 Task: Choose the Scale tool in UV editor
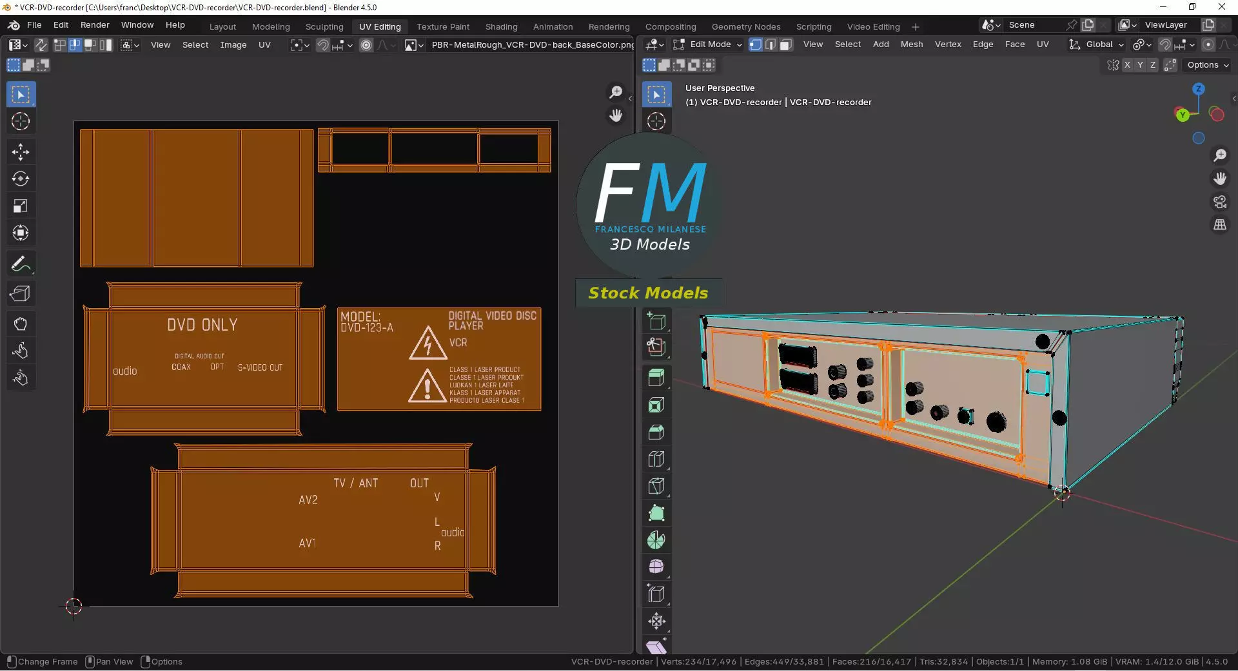click(21, 206)
